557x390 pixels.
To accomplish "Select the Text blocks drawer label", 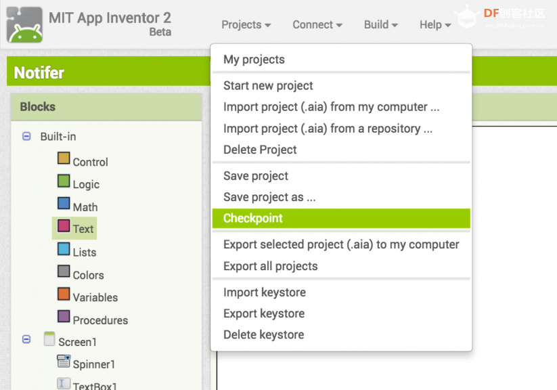I will 83,229.
